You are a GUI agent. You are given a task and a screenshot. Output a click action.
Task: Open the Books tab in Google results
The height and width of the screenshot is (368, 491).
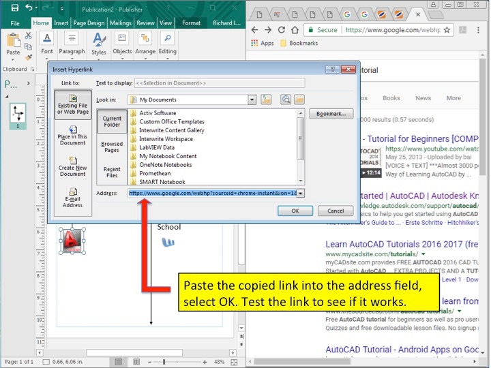click(x=391, y=98)
